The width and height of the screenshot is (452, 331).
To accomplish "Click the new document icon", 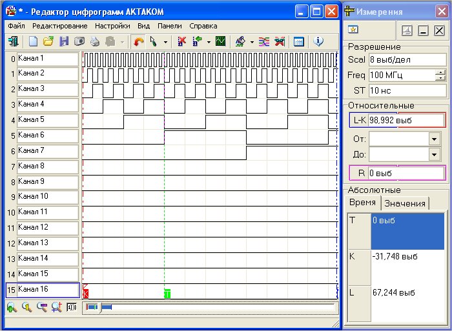I will (x=34, y=41).
